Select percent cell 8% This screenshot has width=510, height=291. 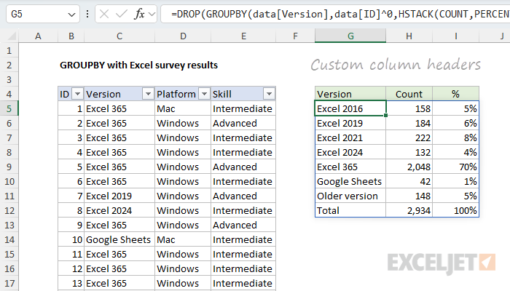(455, 137)
